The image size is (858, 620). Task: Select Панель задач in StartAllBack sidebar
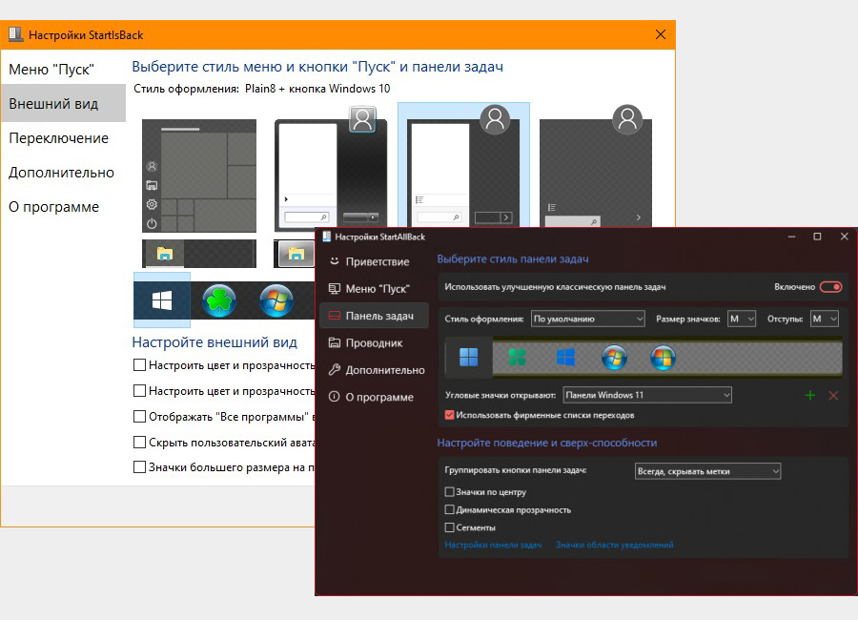(x=374, y=316)
